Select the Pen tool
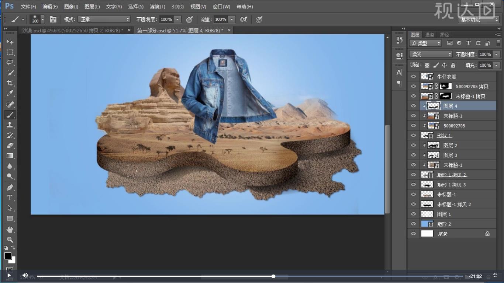Viewport: 504px width, 283px height. (x=10, y=187)
